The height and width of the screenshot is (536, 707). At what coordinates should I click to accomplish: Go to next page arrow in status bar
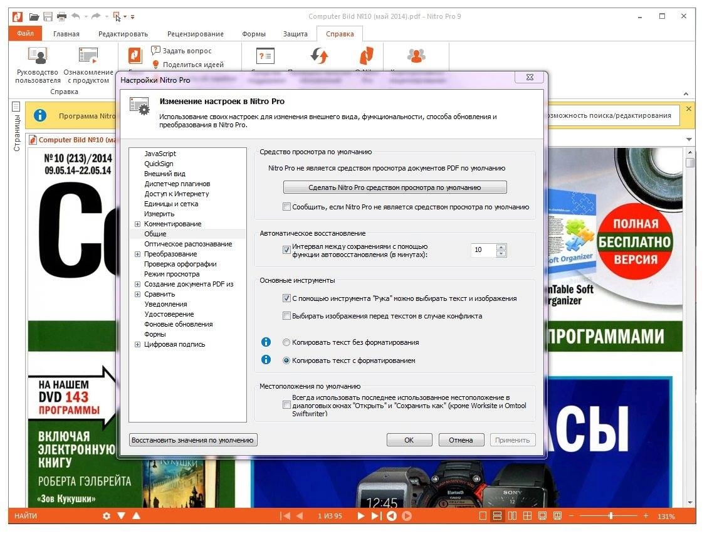(361, 516)
